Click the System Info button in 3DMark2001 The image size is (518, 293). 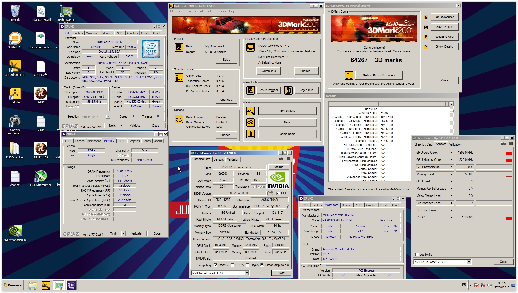pyautogui.click(x=268, y=71)
